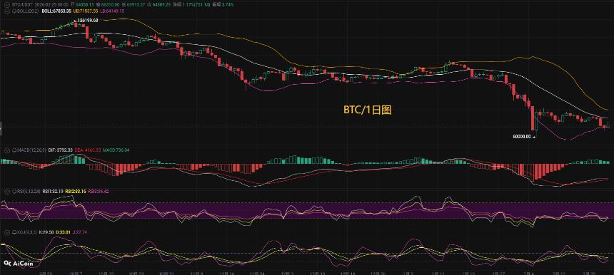Open the BOLL indicator alert bell
Image resolution: width=614 pixels, height=275 pixels.
(x=14, y=11)
